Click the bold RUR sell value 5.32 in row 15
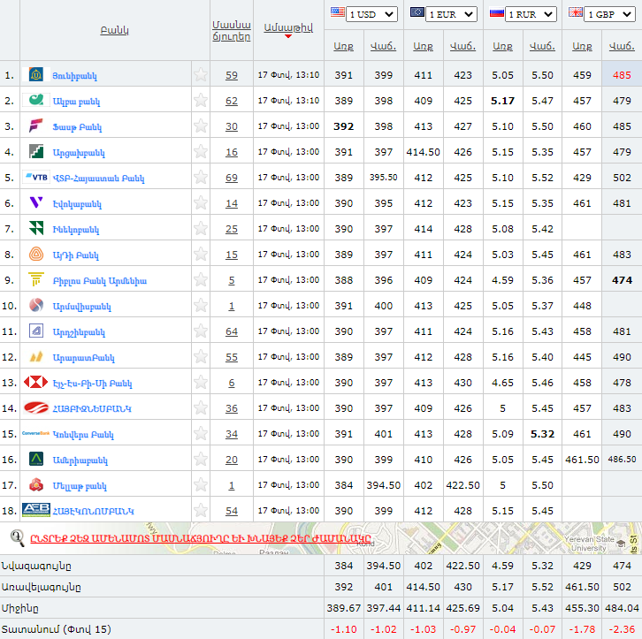The height and width of the screenshot is (639, 642). (x=542, y=434)
